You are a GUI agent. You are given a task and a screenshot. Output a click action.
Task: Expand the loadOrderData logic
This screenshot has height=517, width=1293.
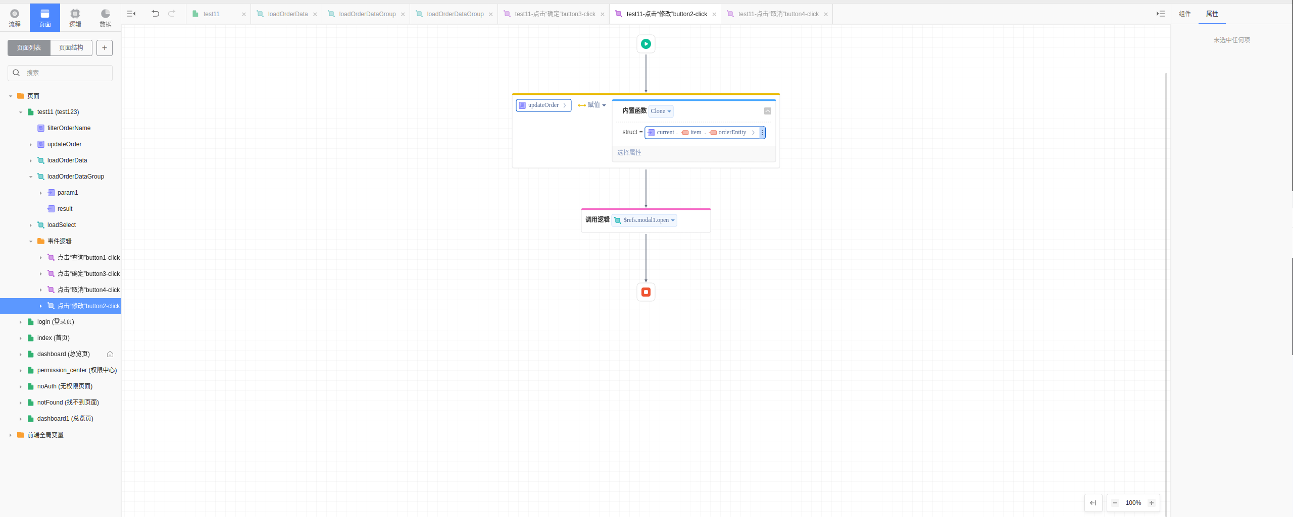click(31, 160)
